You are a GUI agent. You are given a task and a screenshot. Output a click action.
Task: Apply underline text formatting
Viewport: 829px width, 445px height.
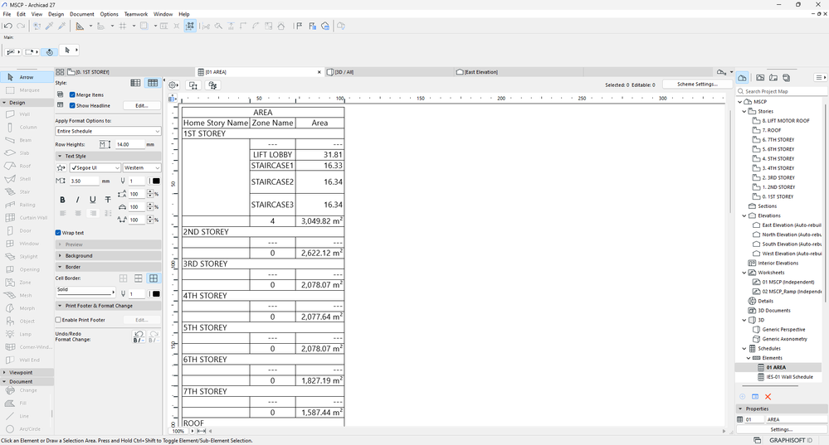coord(92,200)
